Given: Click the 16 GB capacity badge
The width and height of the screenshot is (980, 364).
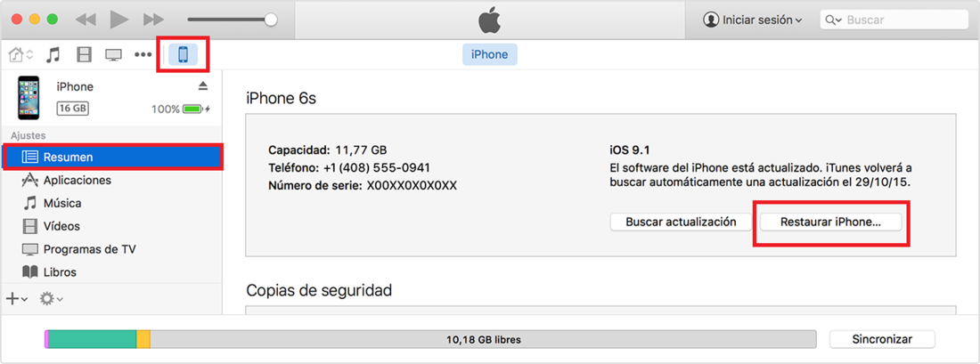Looking at the screenshot, I should pyautogui.click(x=72, y=109).
